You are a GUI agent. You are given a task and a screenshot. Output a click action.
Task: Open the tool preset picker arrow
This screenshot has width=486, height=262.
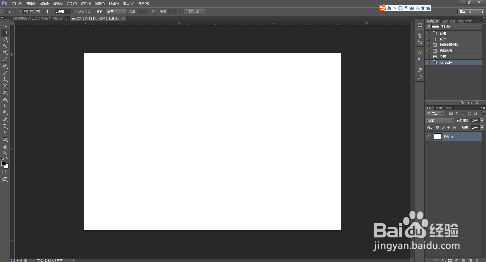pos(13,11)
